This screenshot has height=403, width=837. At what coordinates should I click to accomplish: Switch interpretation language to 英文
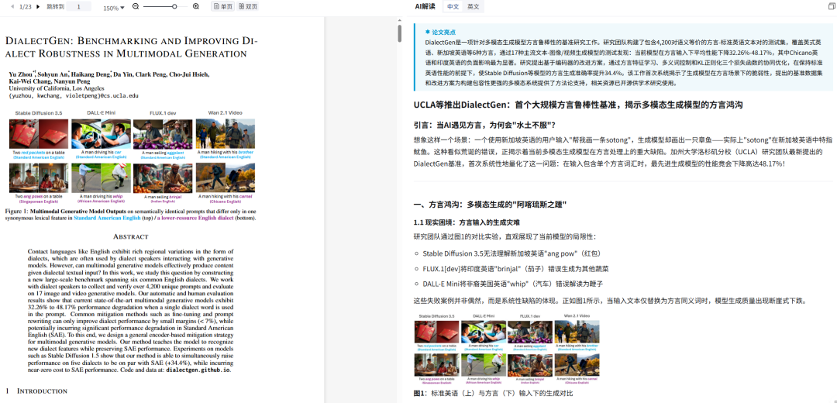473,7
